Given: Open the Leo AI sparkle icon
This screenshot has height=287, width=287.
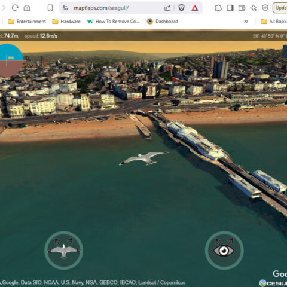Looking at the screenshot, I should pyautogui.click(x=254, y=8).
